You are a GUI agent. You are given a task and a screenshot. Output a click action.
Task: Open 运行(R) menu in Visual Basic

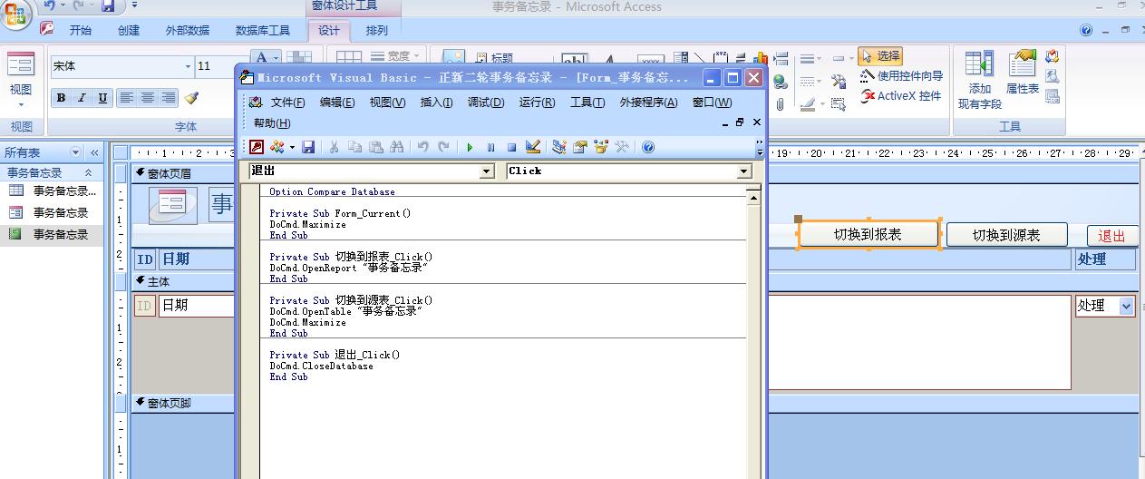[537, 103]
